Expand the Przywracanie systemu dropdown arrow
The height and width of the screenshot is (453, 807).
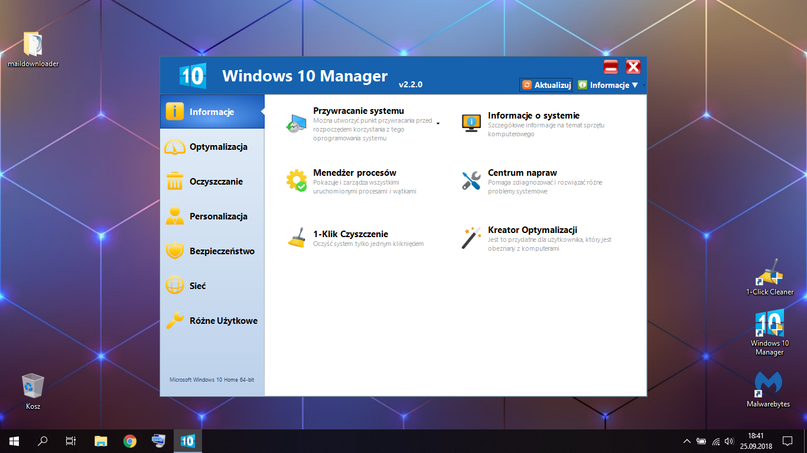438,124
